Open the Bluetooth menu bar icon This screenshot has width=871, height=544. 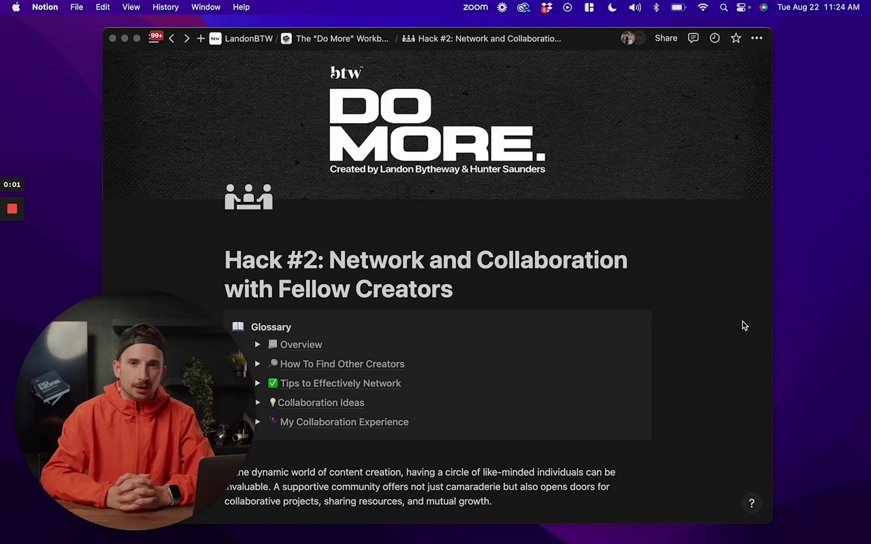pos(656,7)
